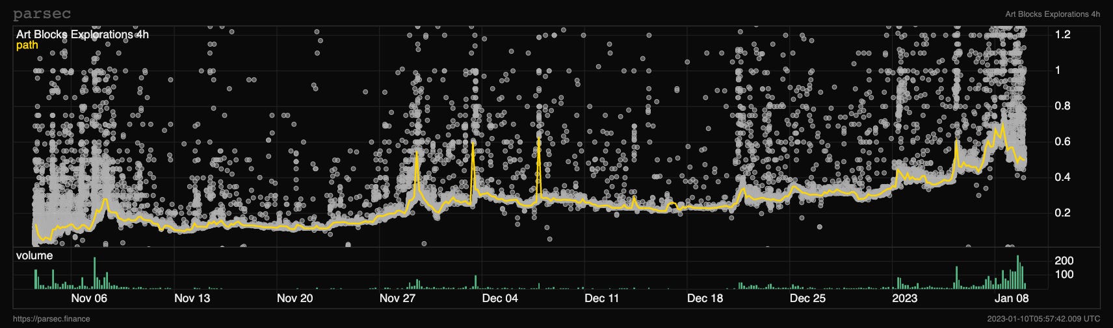Click the 100 volume axis value
Screen dimensions: 1113x328
(1064, 275)
